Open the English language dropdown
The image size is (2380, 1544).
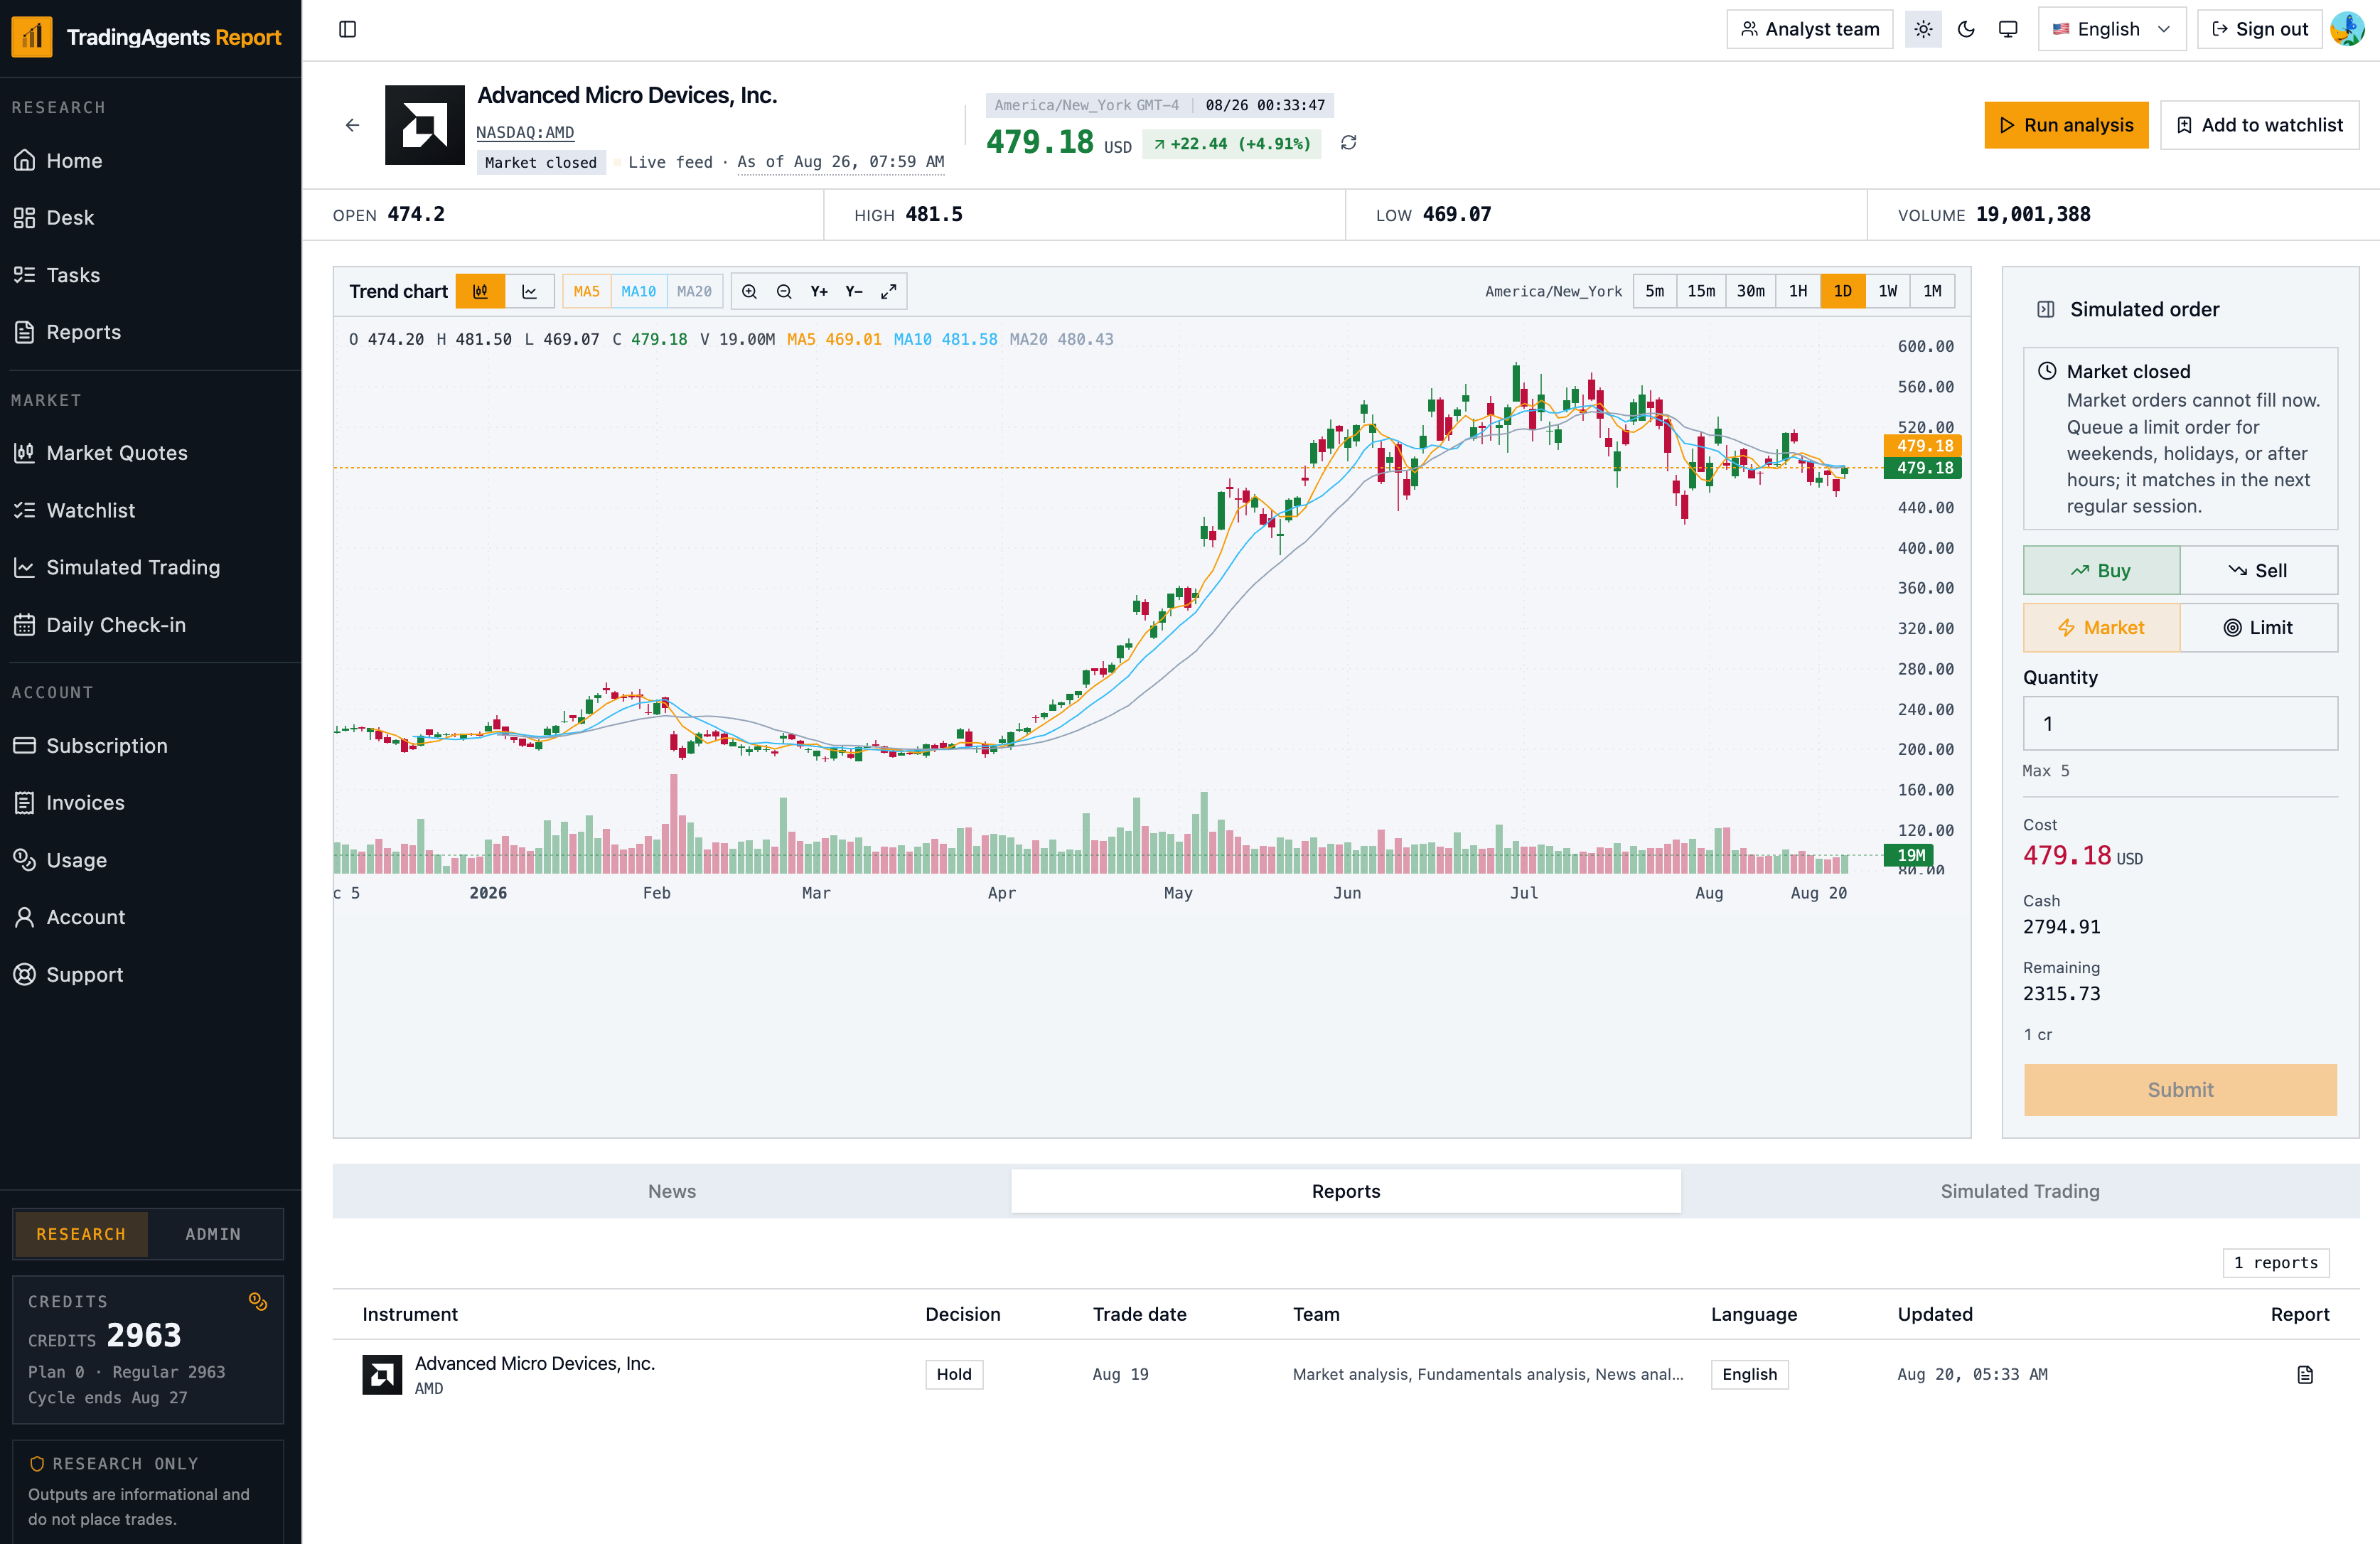point(2111,29)
